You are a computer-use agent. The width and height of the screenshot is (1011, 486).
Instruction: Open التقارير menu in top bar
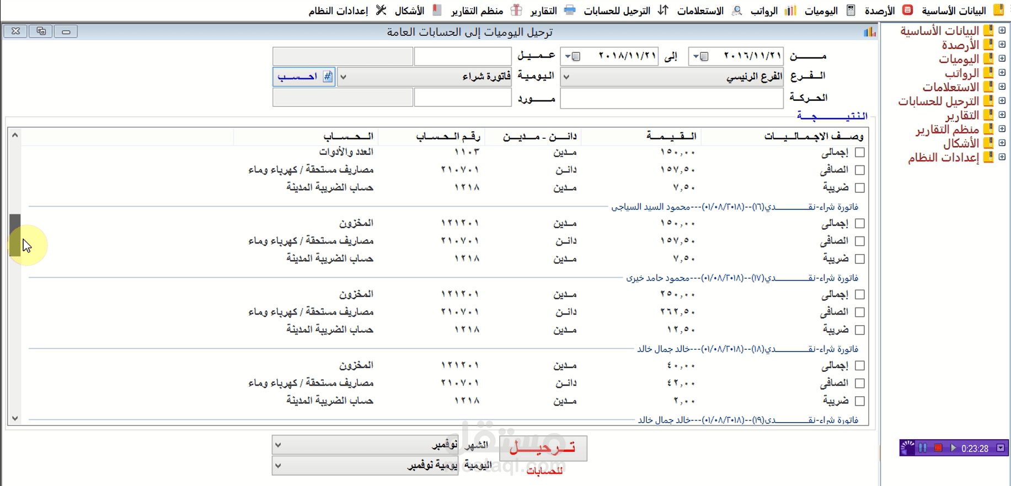click(543, 10)
